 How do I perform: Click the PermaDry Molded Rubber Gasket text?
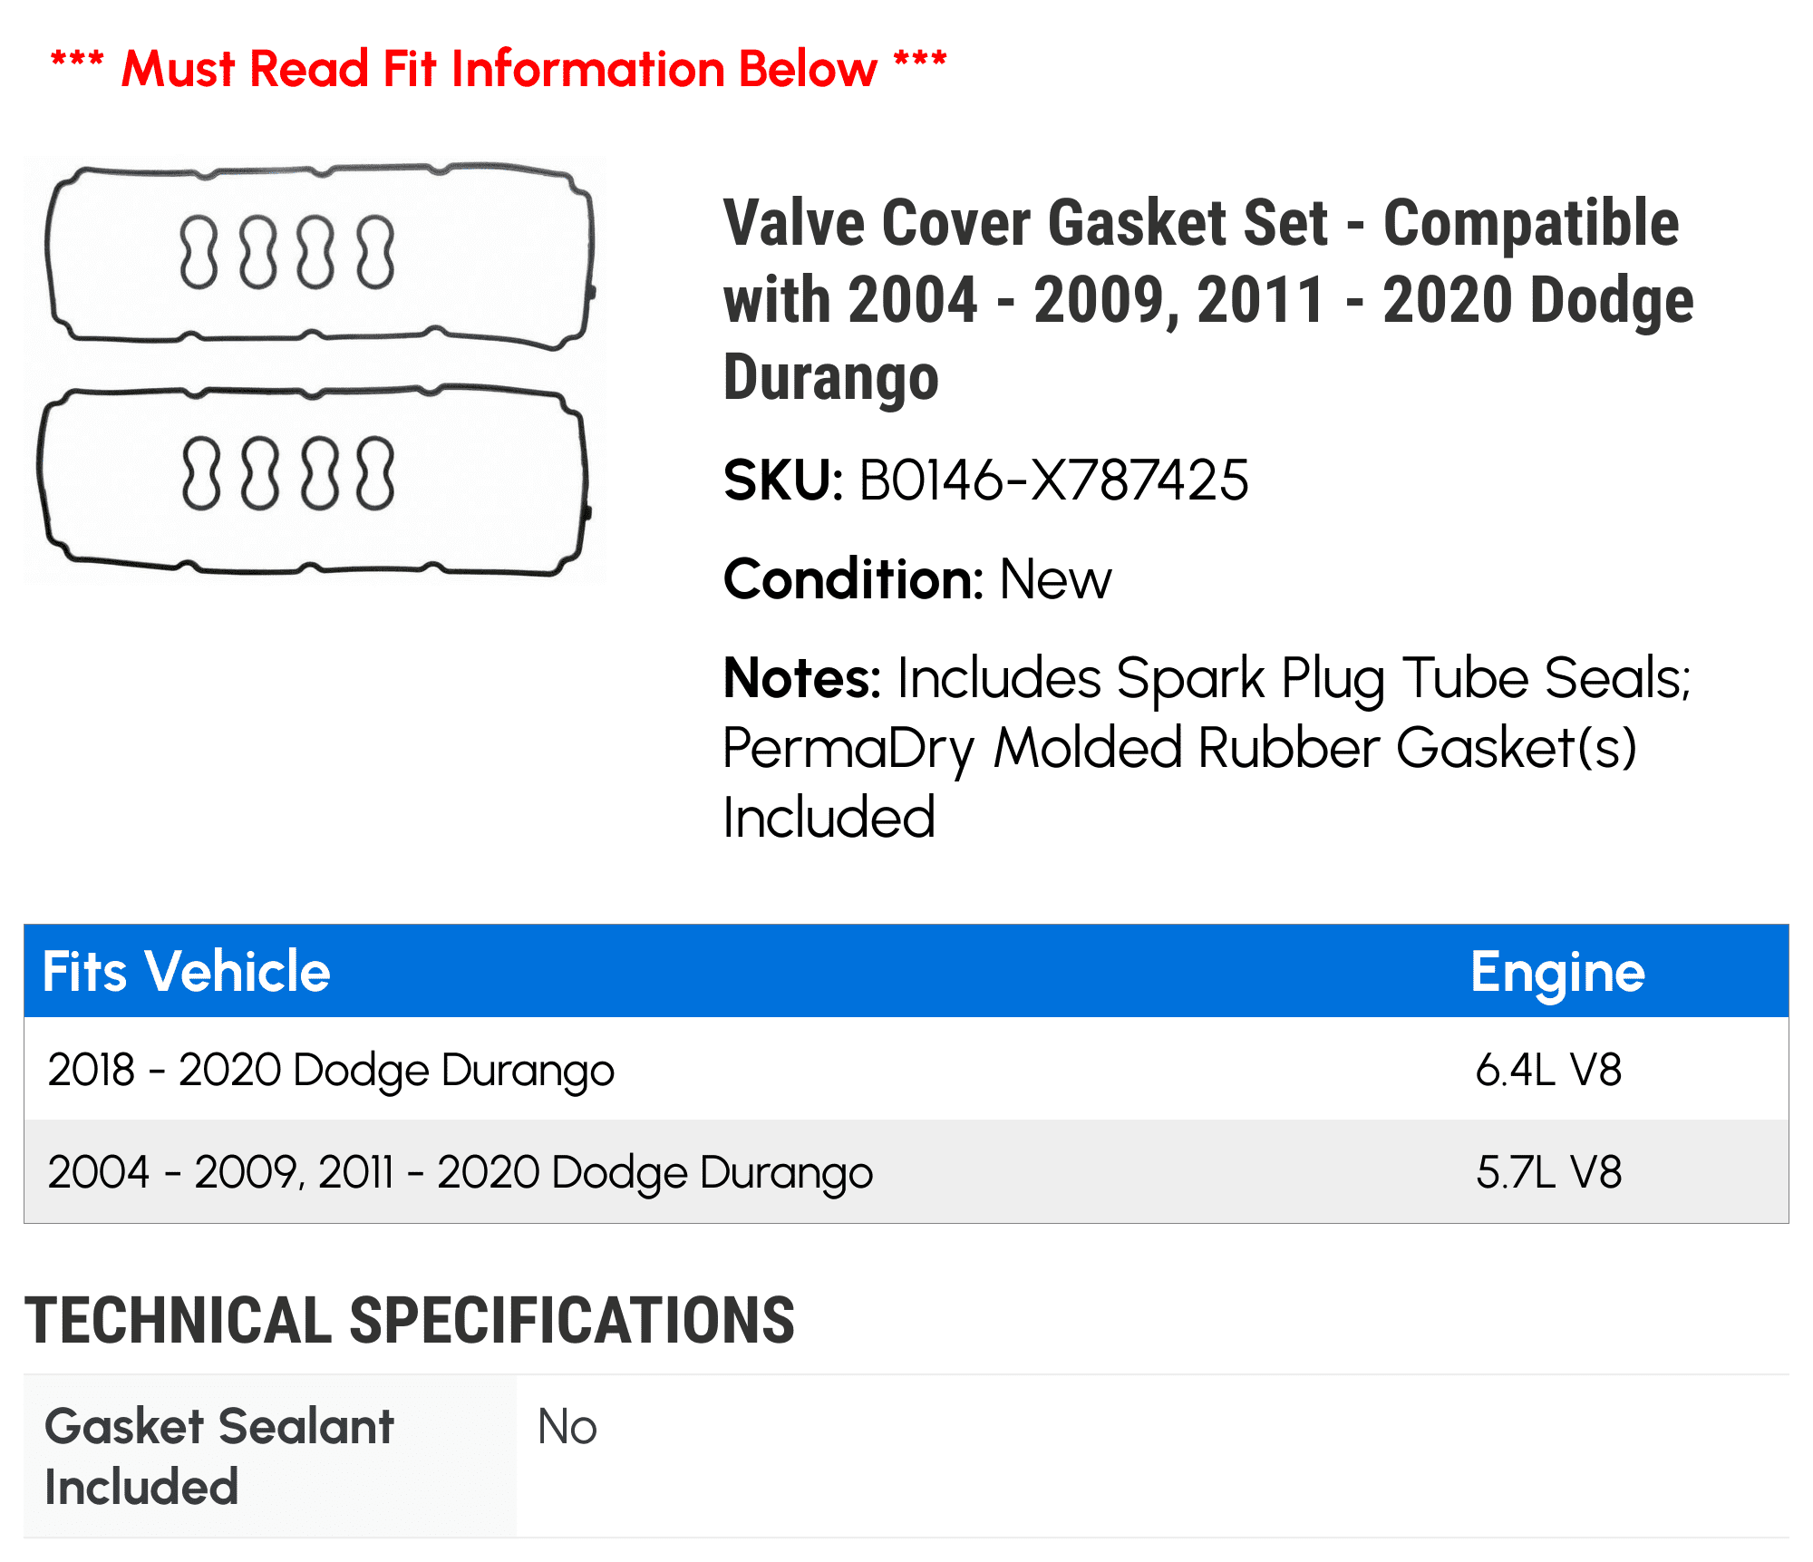1179,748
